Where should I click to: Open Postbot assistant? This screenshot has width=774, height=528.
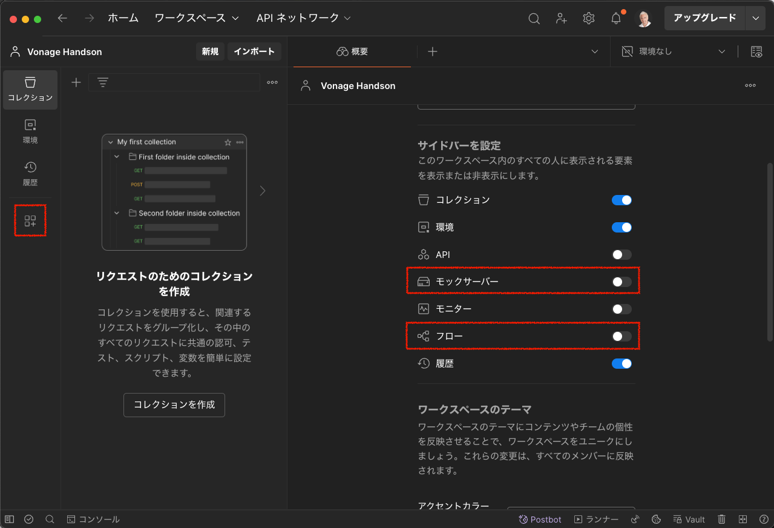[x=540, y=520]
